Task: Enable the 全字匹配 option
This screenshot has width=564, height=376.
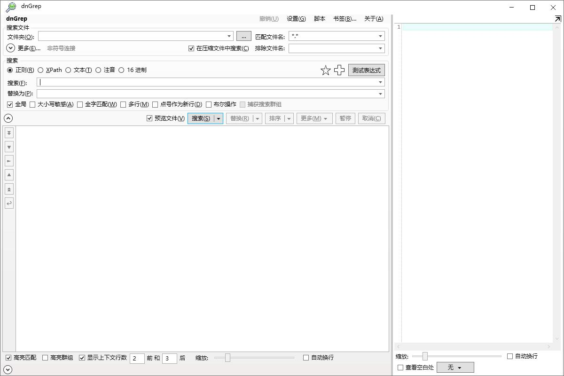Action: pyautogui.click(x=80, y=104)
